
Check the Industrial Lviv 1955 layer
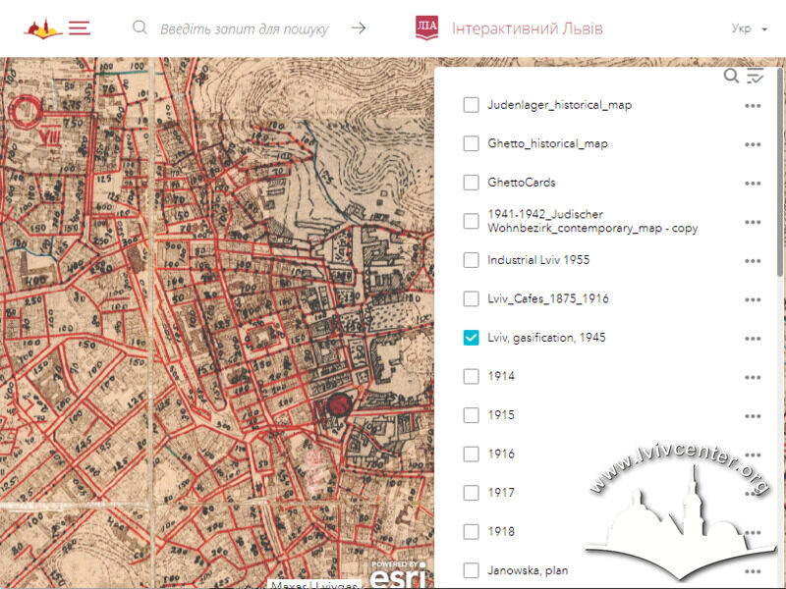click(x=471, y=260)
